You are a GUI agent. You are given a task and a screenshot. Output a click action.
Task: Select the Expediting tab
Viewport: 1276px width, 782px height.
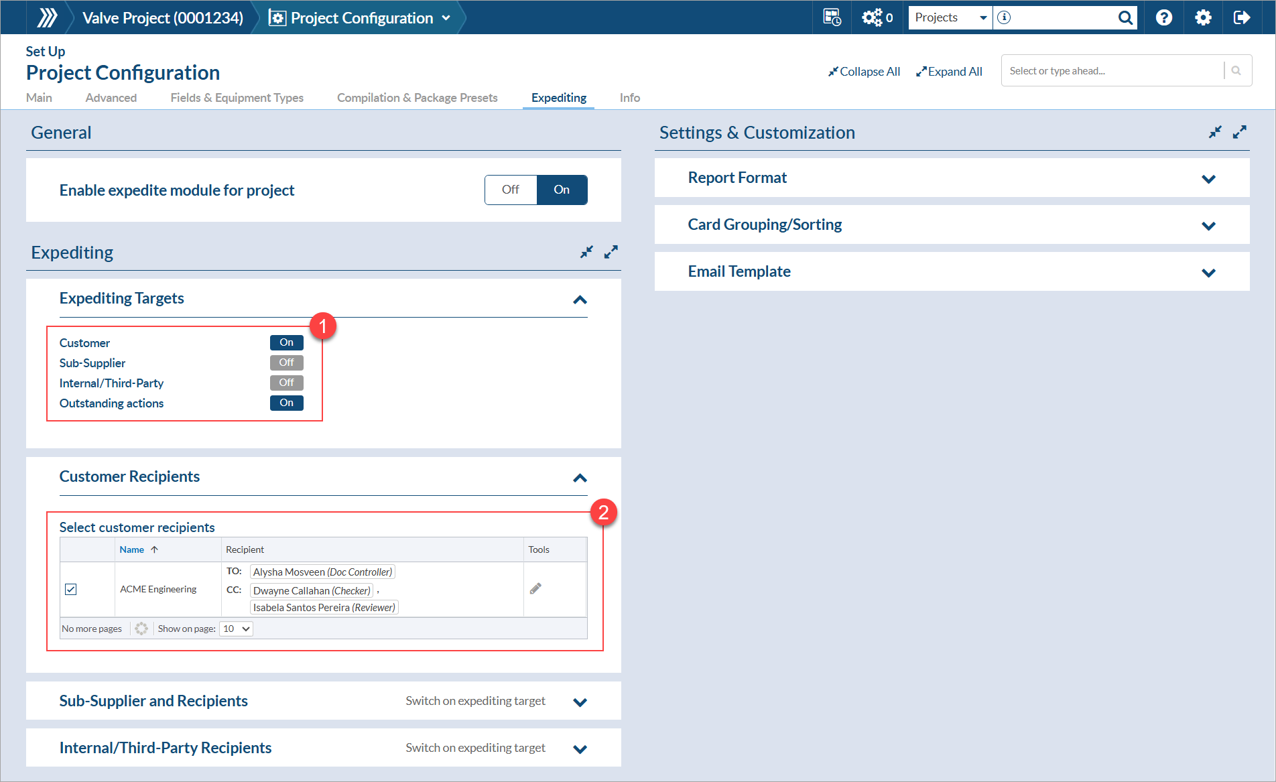559,98
